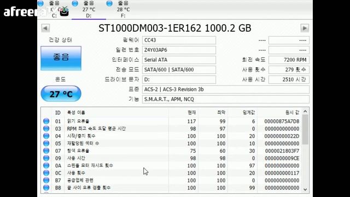Select the 끝 사이 오류 검출 횟수 row
The image size is (350, 197).
pos(171,187)
